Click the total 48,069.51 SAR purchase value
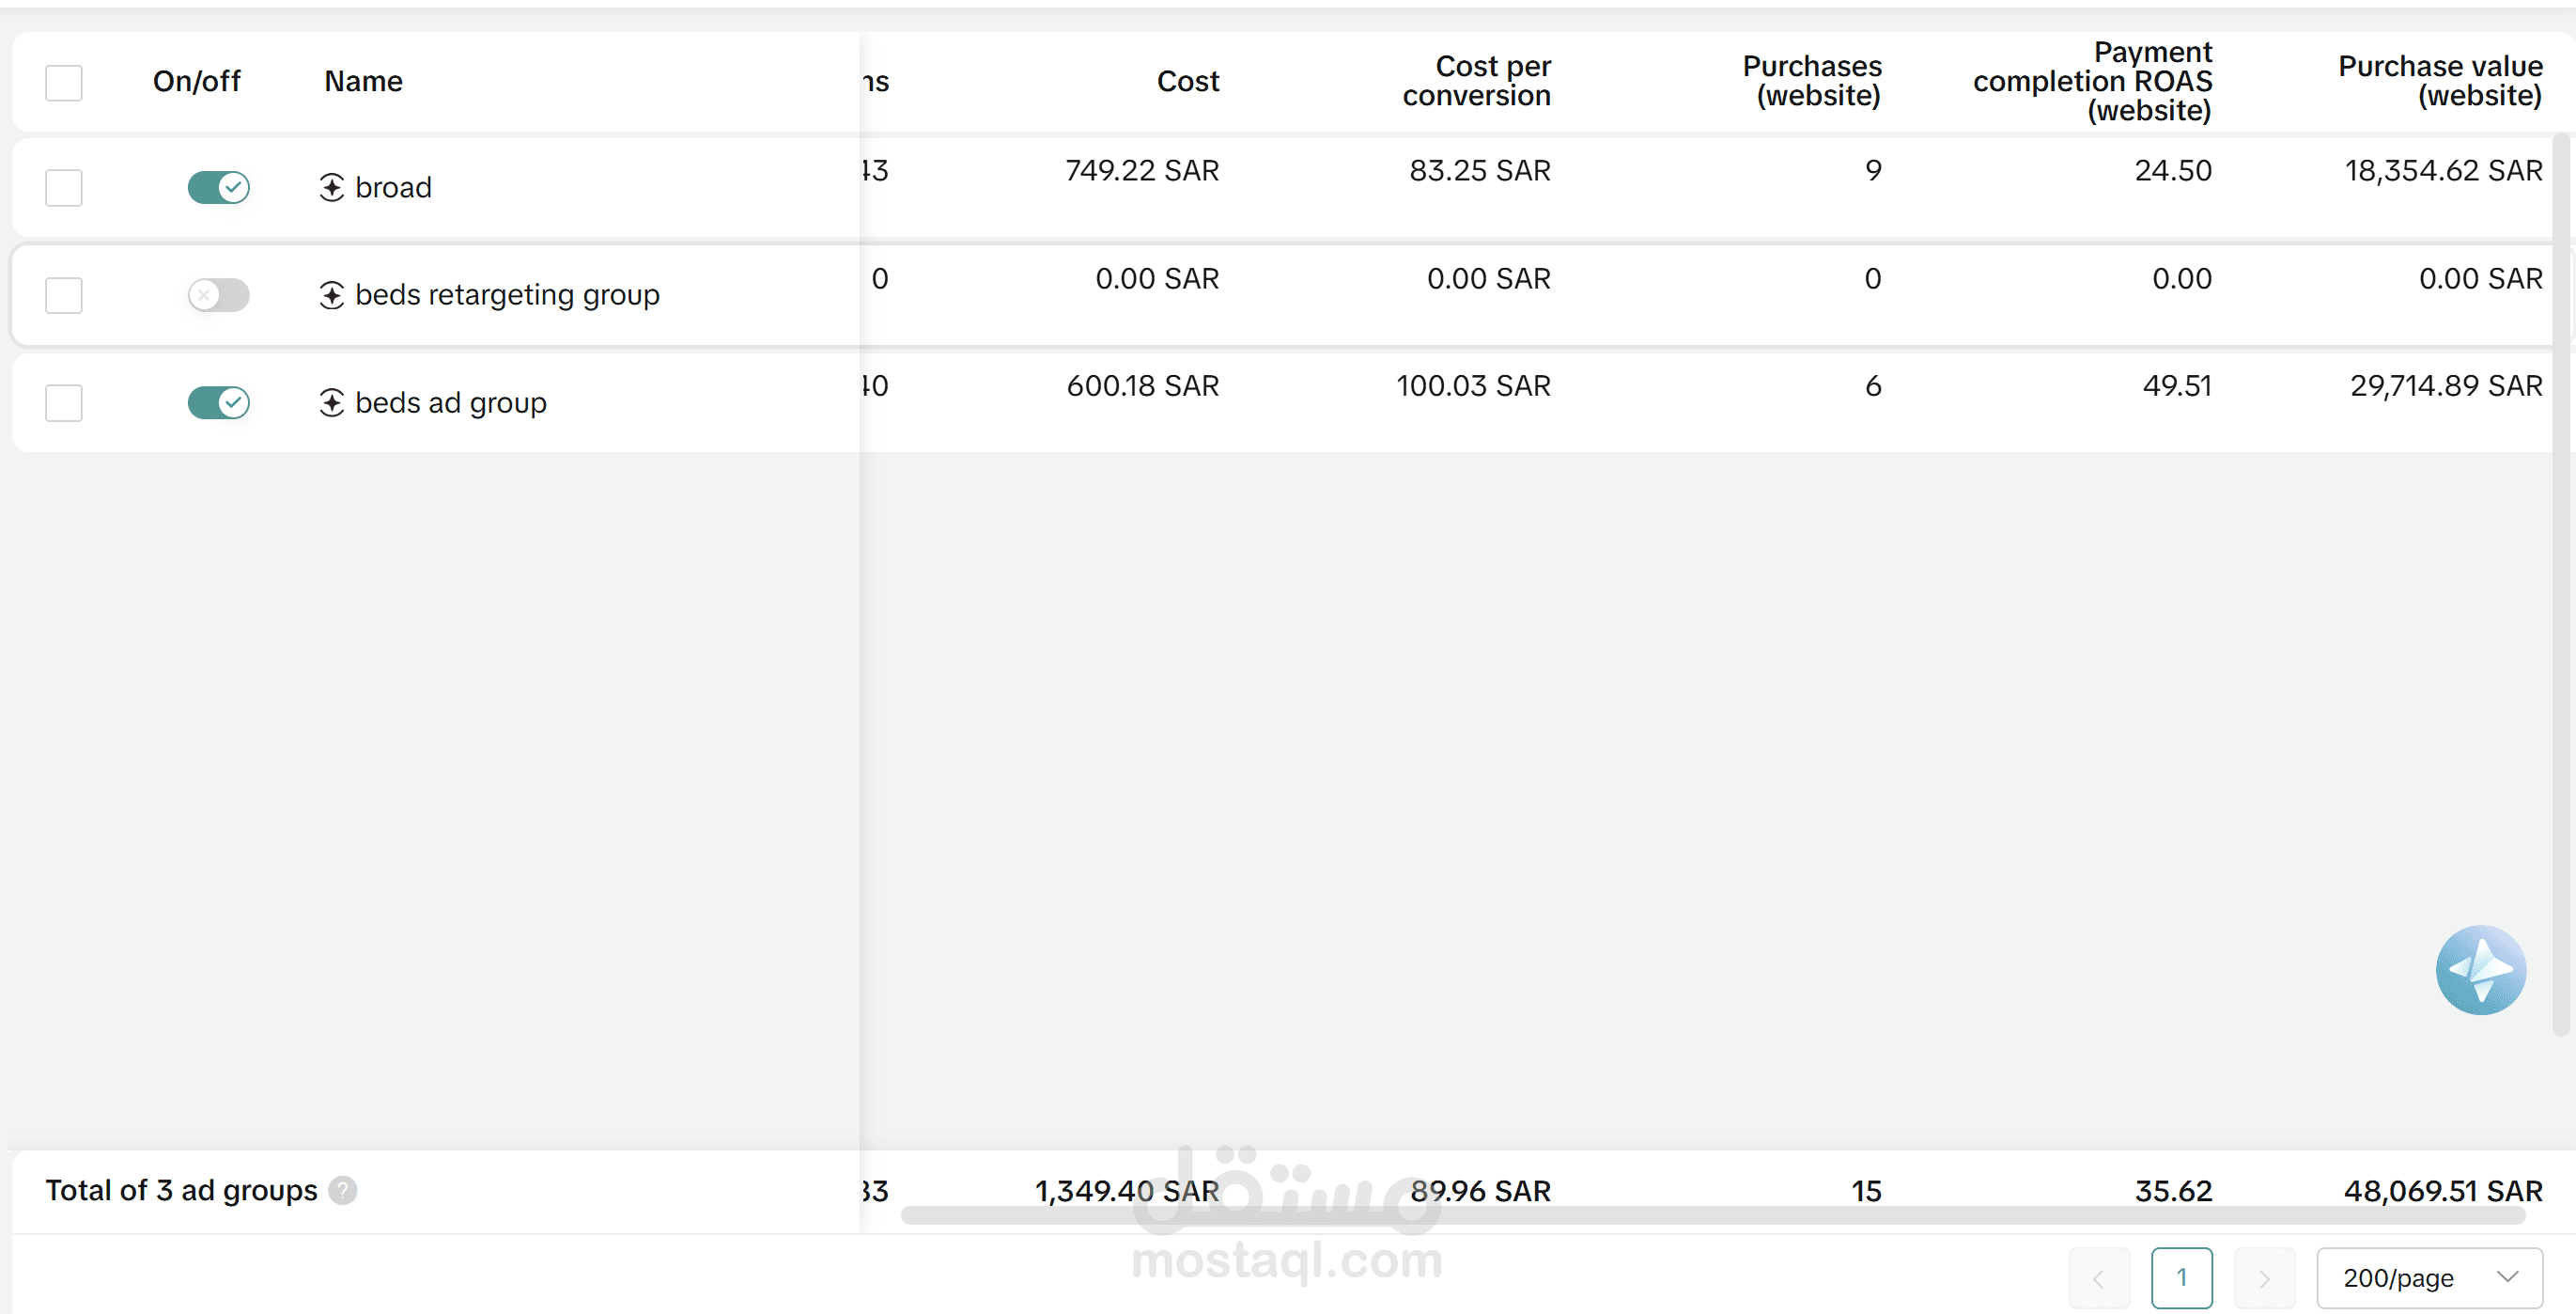The image size is (2576, 1314). pos(2443,1191)
